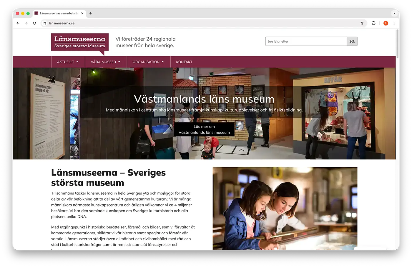Click the address bar showing lansmuseerna.se

coord(203,23)
